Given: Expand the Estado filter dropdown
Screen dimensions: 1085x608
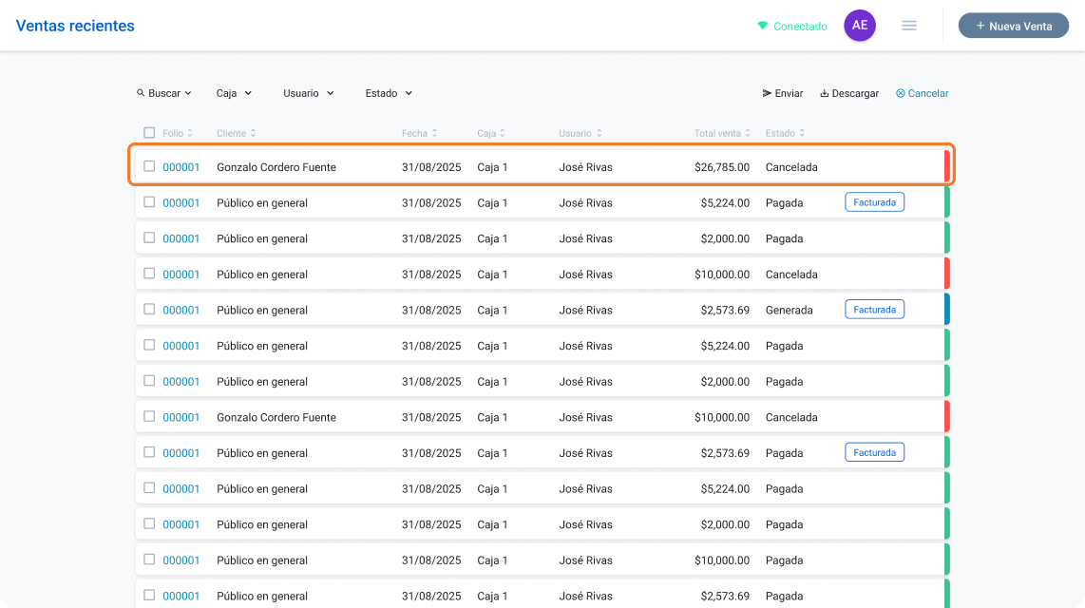Looking at the screenshot, I should point(389,93).
